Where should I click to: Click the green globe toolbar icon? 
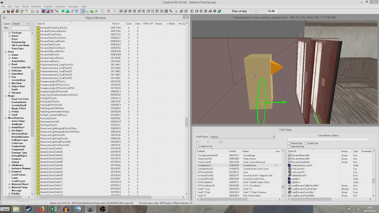click(x=63, y=11)
